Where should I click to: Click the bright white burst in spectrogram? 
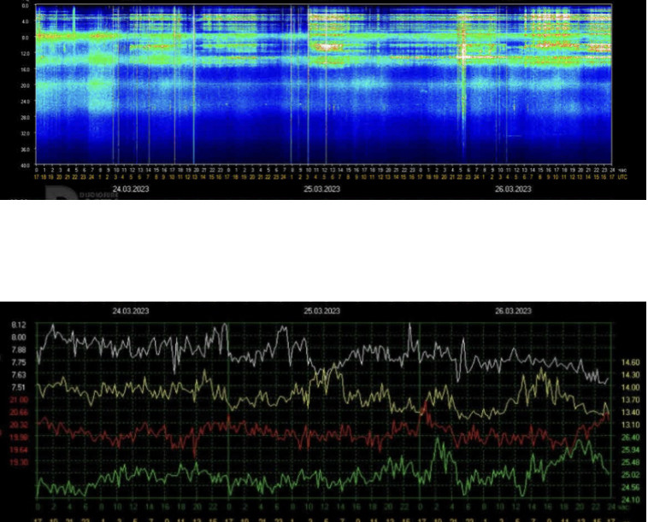462,53
